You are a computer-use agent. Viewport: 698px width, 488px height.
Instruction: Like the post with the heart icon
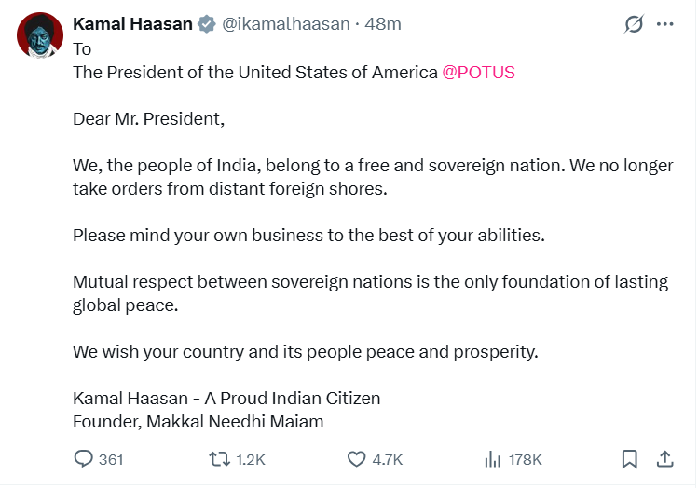pos(356,459)
